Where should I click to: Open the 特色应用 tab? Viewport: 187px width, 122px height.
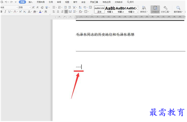(107, 2)
